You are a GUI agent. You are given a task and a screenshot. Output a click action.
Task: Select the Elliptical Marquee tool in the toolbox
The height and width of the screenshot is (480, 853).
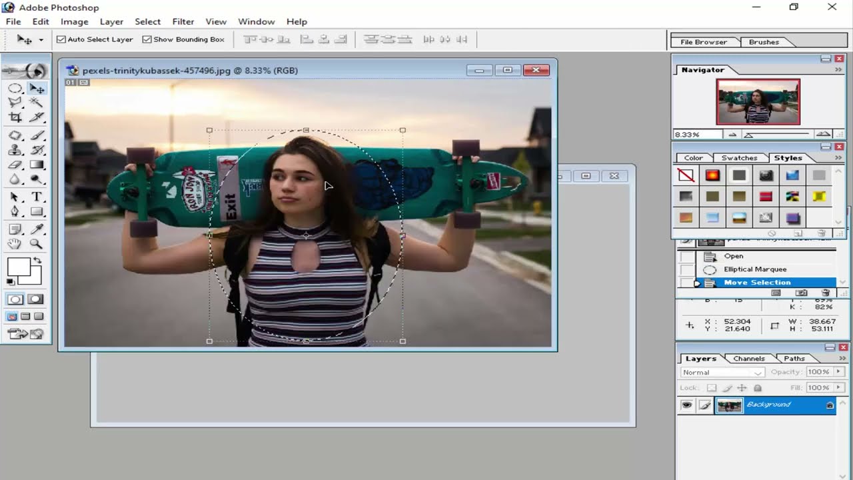point(15,89)
